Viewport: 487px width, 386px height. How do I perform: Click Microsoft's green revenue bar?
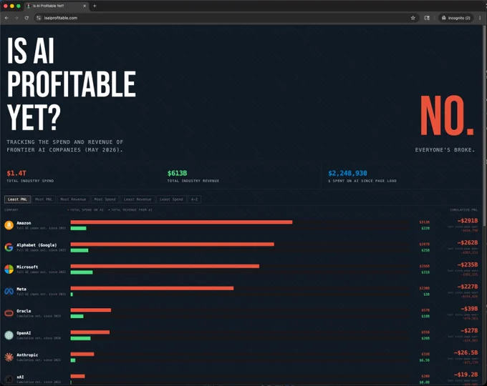82,272
